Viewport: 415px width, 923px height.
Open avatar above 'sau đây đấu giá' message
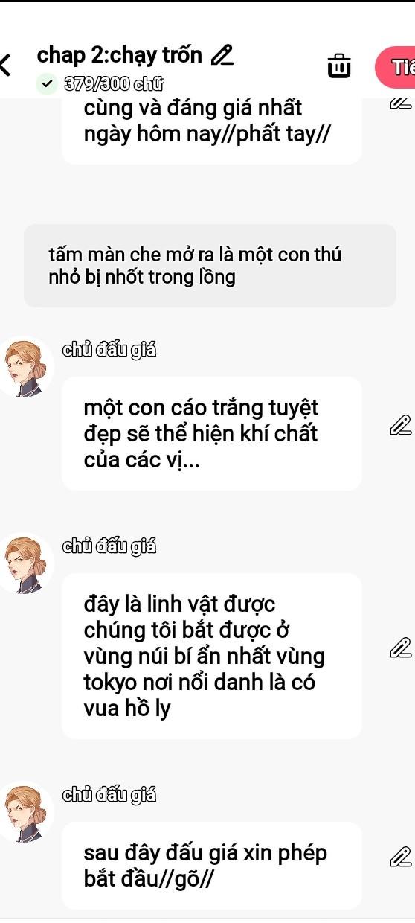pos(28,812)
